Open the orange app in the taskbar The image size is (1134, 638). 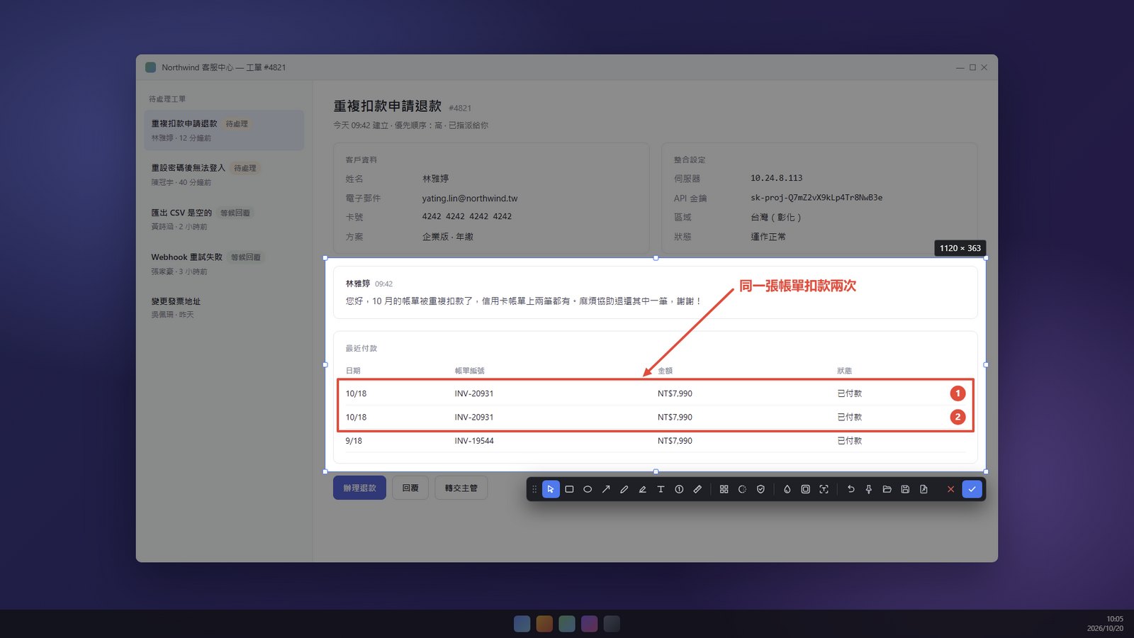[544, 624]
